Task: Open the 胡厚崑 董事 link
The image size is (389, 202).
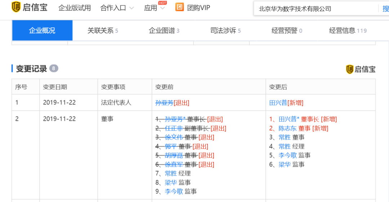Action: point(174,155)
